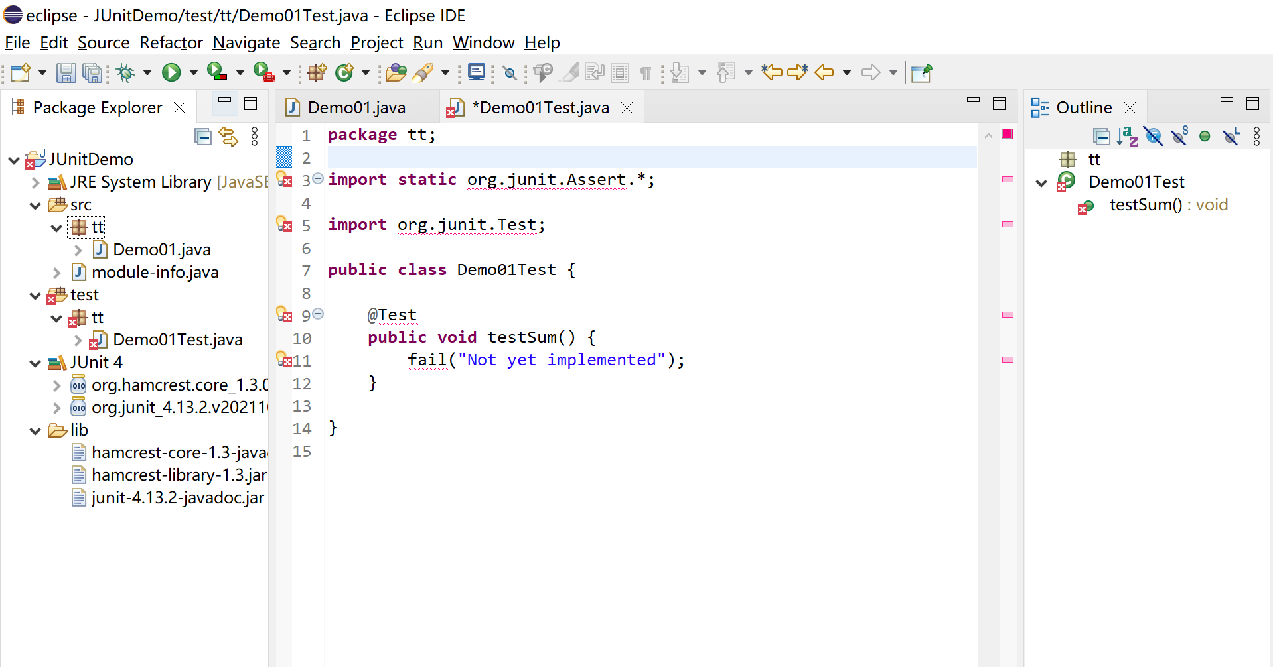Expand the JRE System Library node
Screen dimensions: 1273x667
(36, 182)
